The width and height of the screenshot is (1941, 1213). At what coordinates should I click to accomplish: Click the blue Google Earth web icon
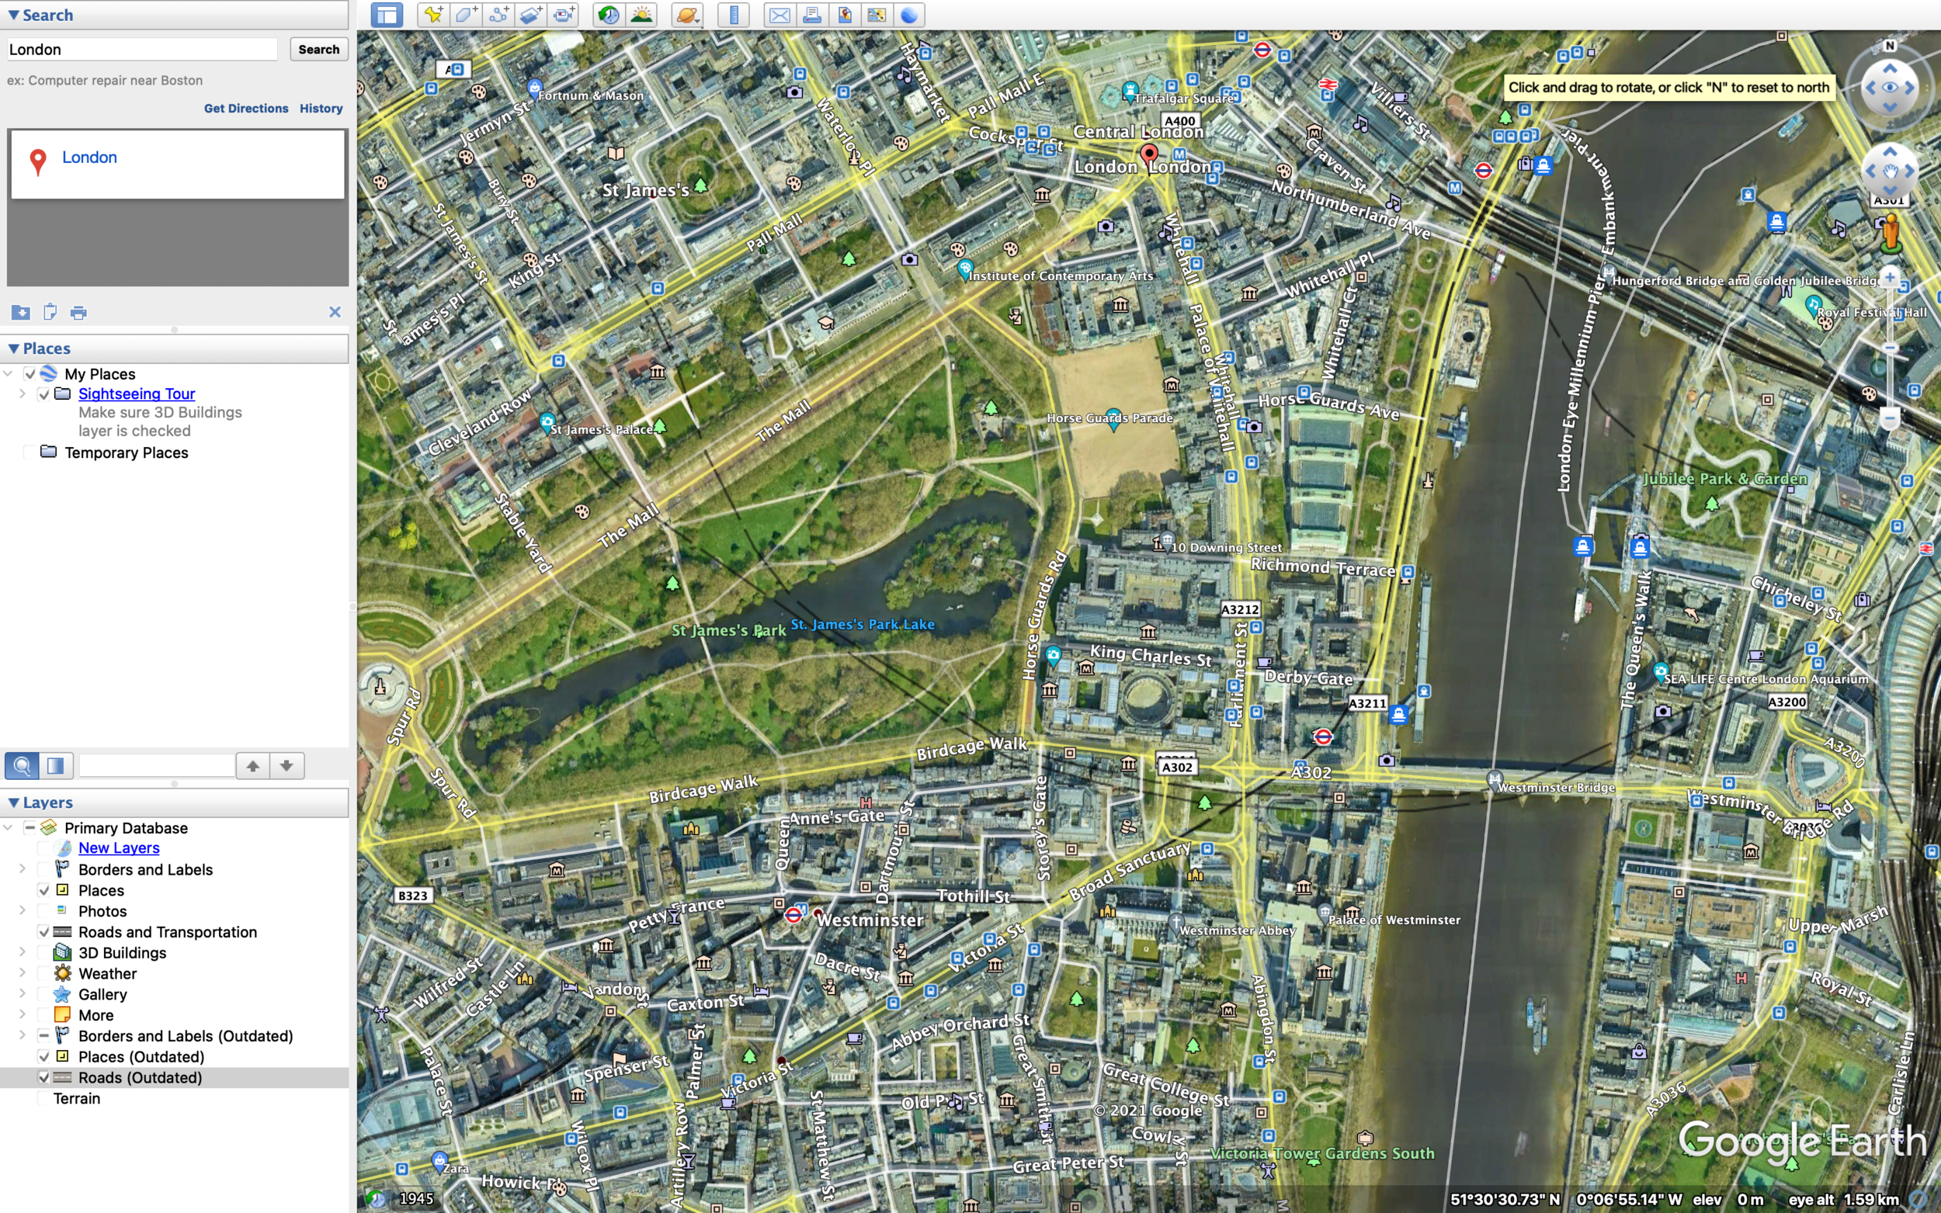(x=909, y=15)
